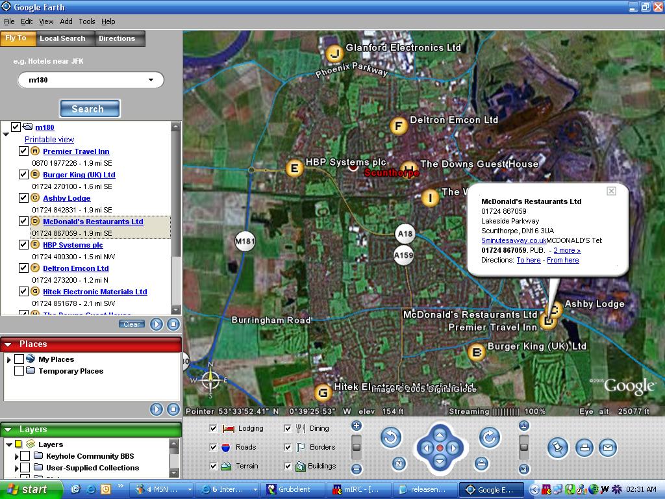665x499 pixels.
Task: Play the tour of search results
Action: (x=157, y=324)
